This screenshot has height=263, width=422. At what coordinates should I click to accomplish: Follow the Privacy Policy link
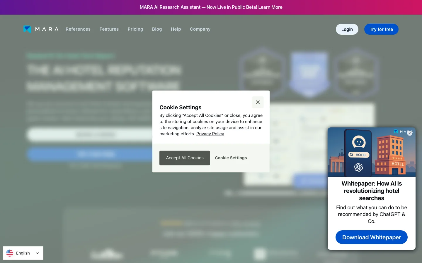coord(210,134)
